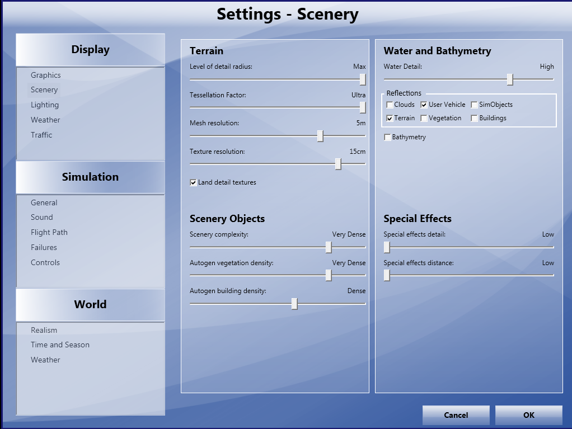Screen dimensions: 572x429
Task: Open the Realism settings page
Action: click(44, 330)
